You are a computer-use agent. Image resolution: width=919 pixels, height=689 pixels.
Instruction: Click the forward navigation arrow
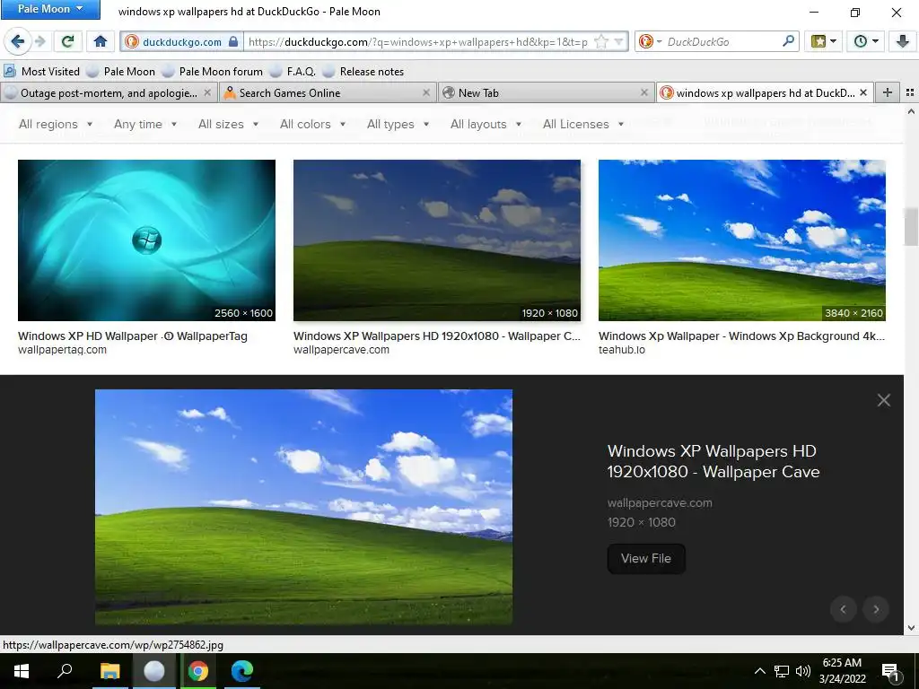click(39, 41)
